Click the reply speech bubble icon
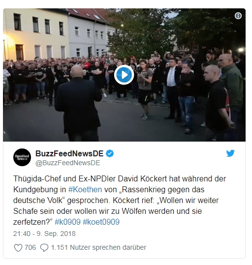This screenshot has width=252, height=265. click(x=44, y=248)
